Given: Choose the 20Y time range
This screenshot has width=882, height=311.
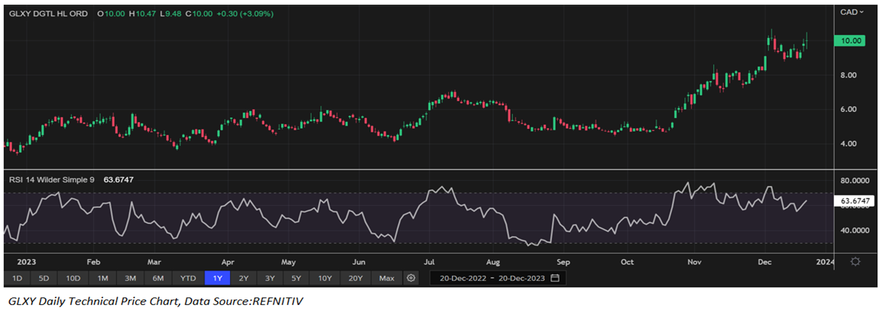Looking at the screenshot, I should pyautogui.click(x=355, y=278).
